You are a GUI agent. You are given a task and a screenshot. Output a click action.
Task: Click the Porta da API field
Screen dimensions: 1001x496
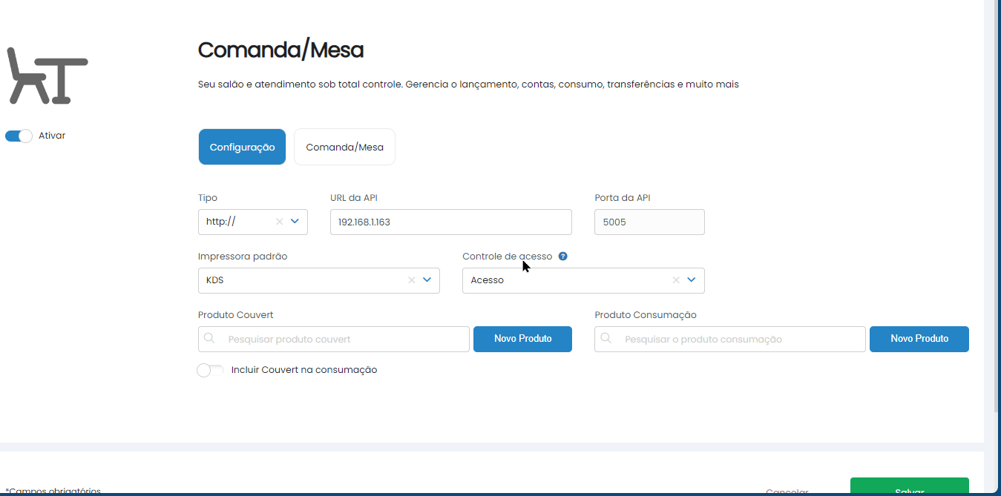649,222
